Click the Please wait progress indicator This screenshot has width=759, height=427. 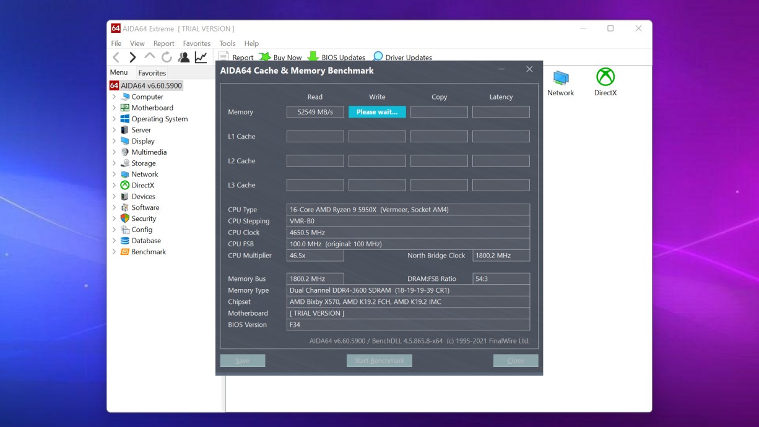[x=377, y=111]
